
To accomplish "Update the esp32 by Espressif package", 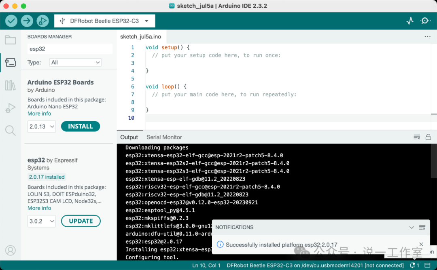I will 81,221.
